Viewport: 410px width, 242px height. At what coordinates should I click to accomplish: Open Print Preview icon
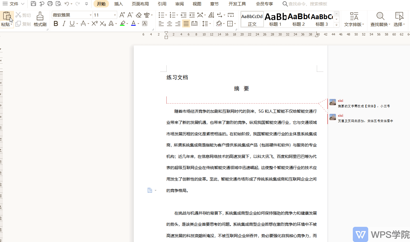point(58,4)
